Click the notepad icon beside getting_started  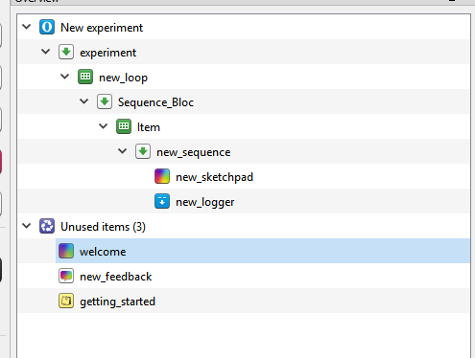(x=66, y=301)
